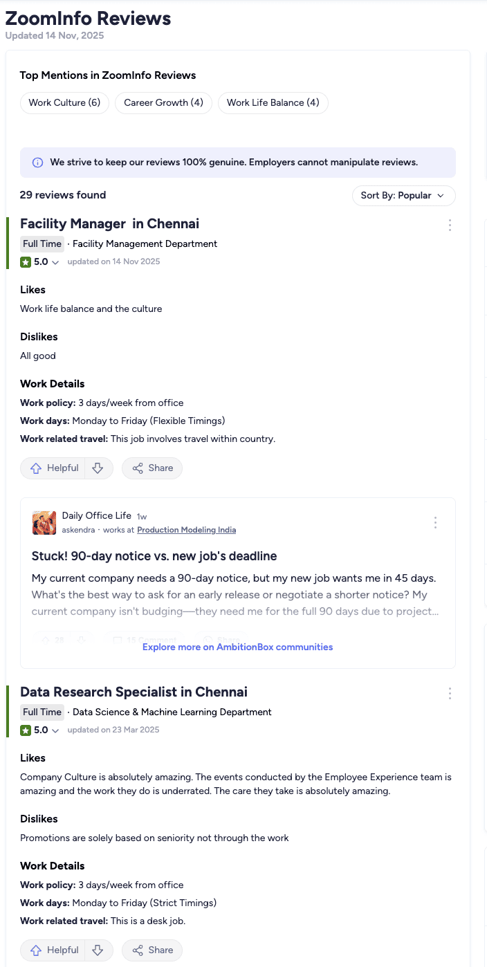Toggle the Work Culture (6) mention filter

64,102
